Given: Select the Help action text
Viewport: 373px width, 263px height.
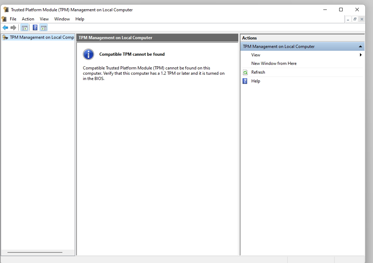Looking at the screenshot, I should click(x=256, y=81).
